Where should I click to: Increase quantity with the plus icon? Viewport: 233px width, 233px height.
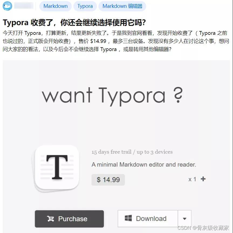tap(203, 179)
